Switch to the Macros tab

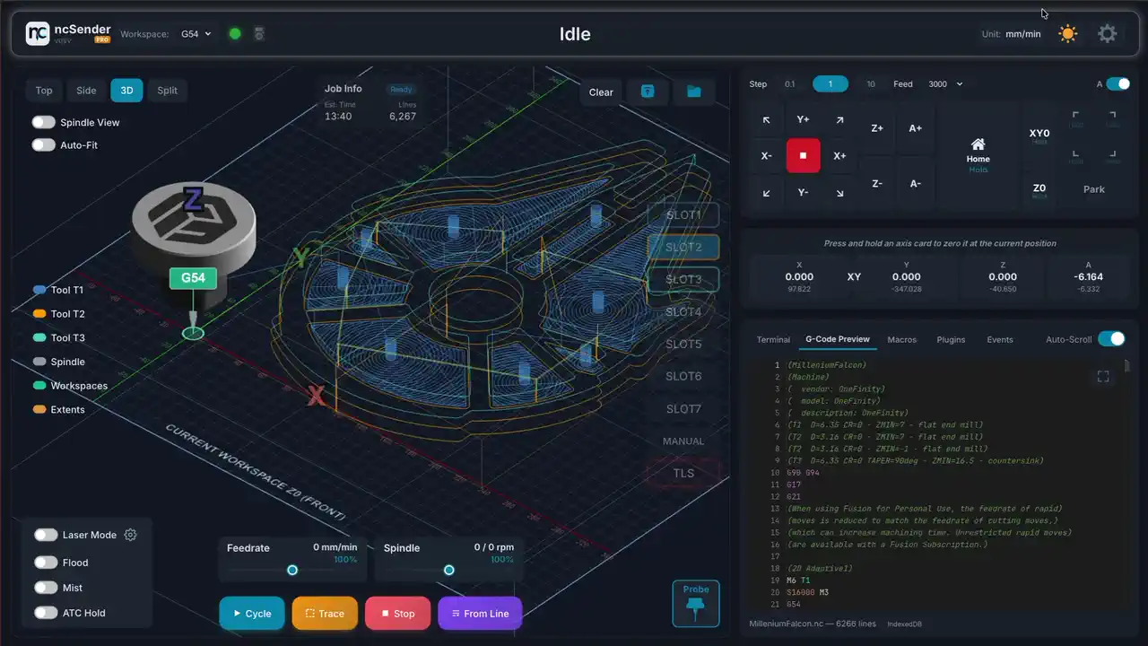[x=901, y=339]
